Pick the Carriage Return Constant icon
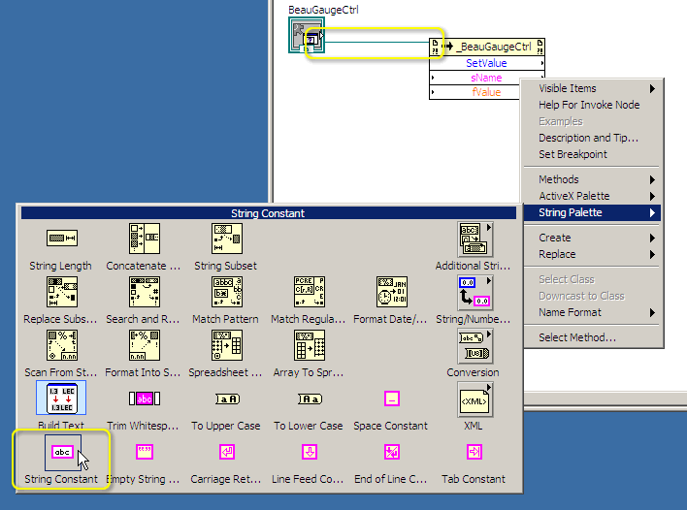 (x=227, y=452)
